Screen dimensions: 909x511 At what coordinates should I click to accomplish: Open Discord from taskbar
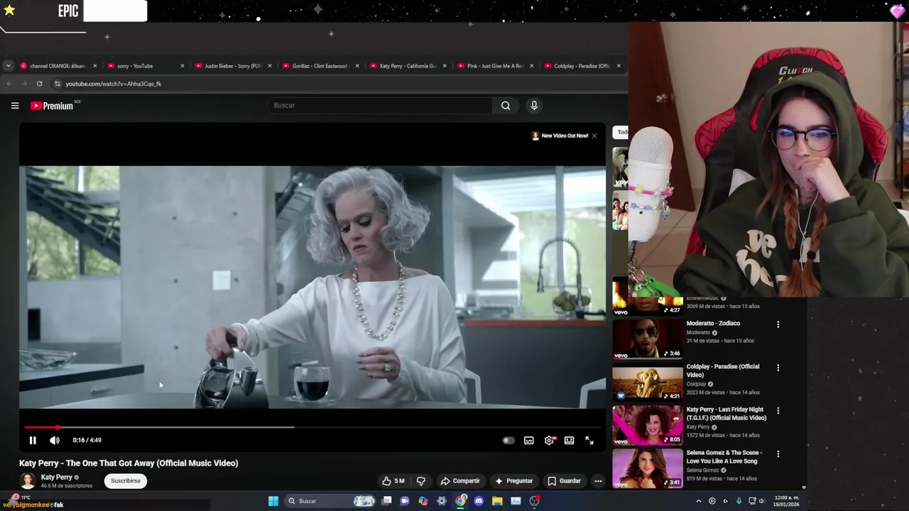pos(479,501)
